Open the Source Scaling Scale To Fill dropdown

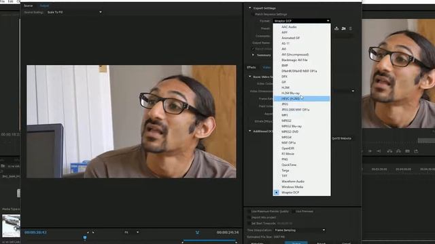[x=75, y=12]
